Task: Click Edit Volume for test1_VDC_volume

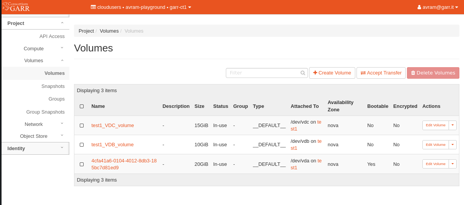Action: click(x=435, y=126)
